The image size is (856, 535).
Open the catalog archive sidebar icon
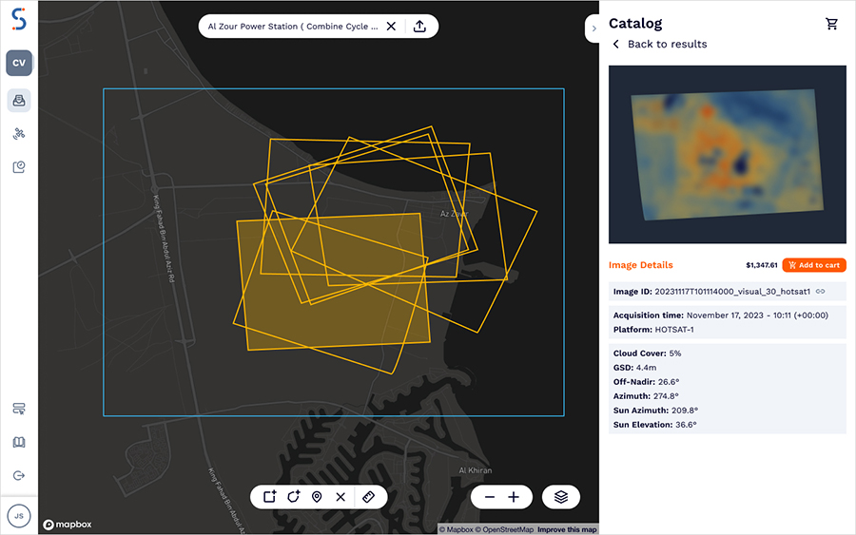pyautogui.click(x=19, y=101)
